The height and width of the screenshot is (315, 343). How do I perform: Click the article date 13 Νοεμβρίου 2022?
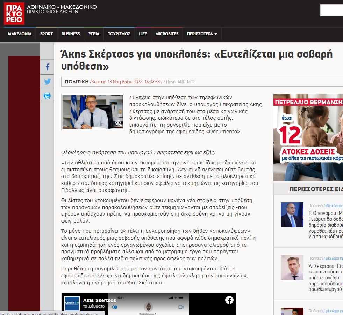click(126, 82)
